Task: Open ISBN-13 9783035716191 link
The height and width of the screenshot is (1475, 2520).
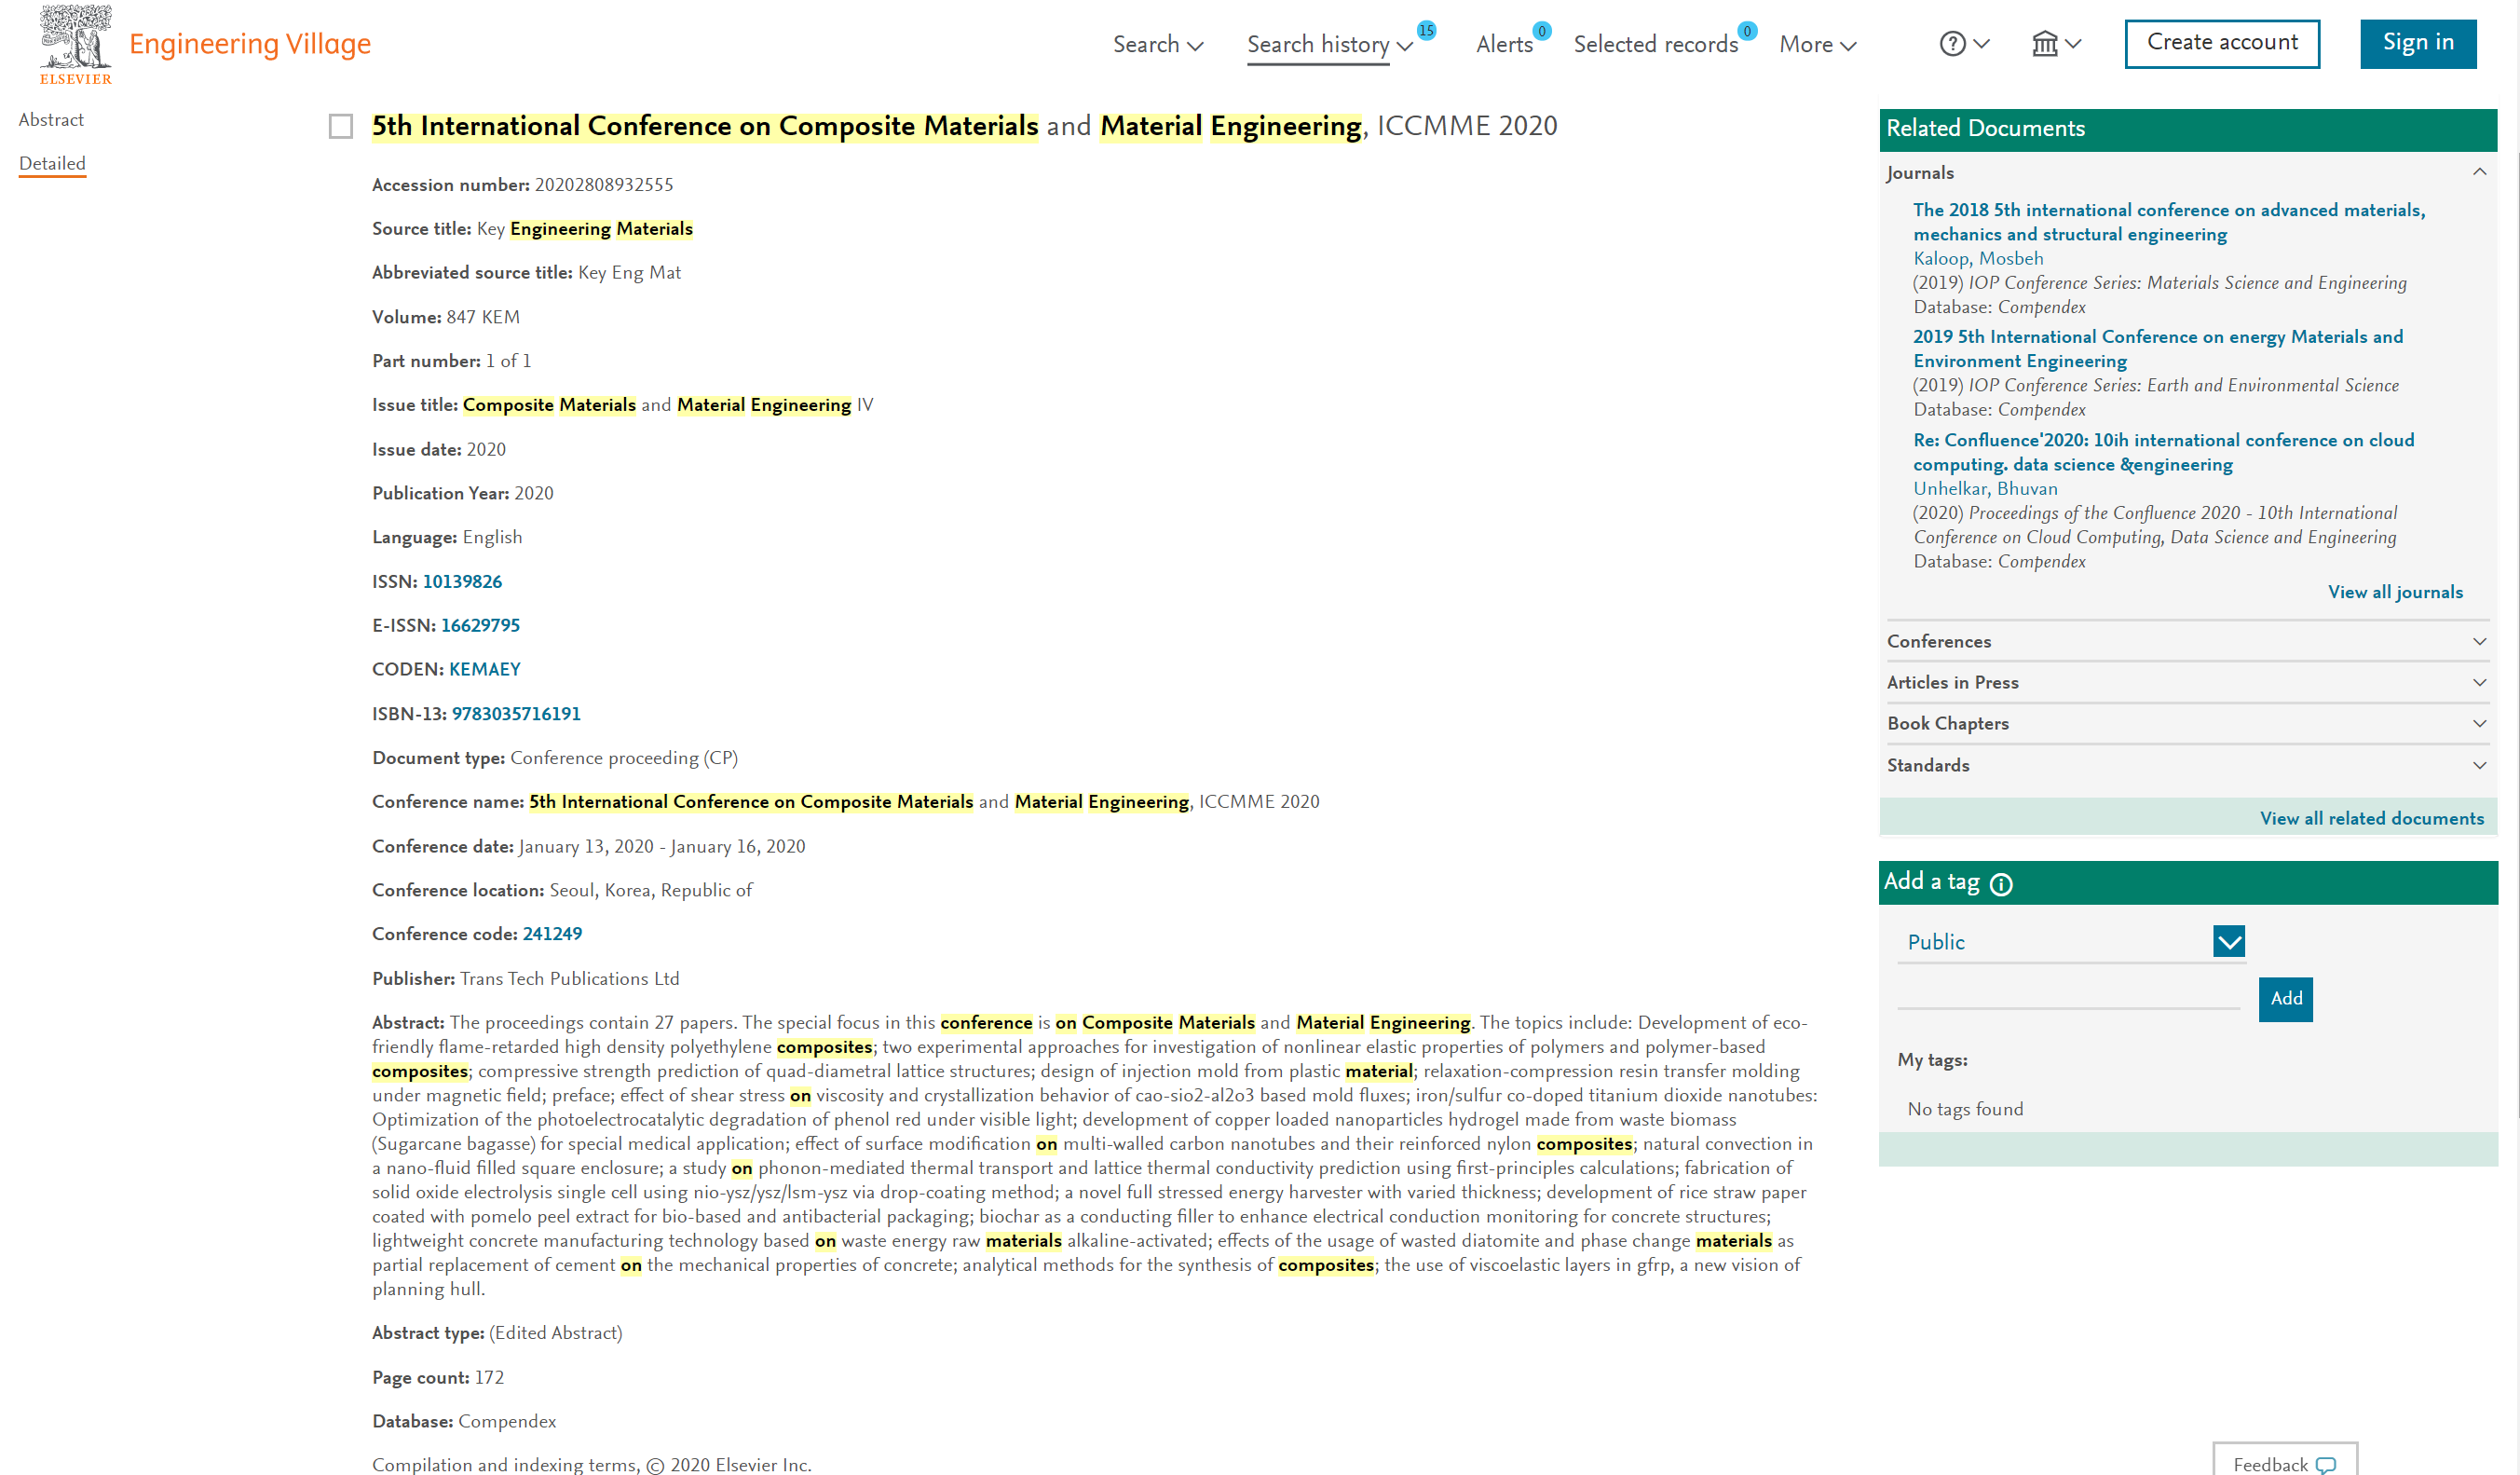Action: [x=516, y=713]
